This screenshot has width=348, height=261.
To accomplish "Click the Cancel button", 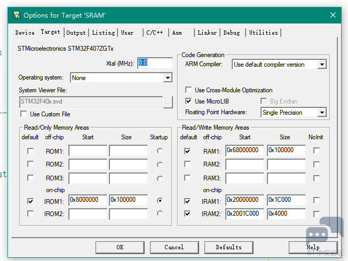I will tap(174, 247).
